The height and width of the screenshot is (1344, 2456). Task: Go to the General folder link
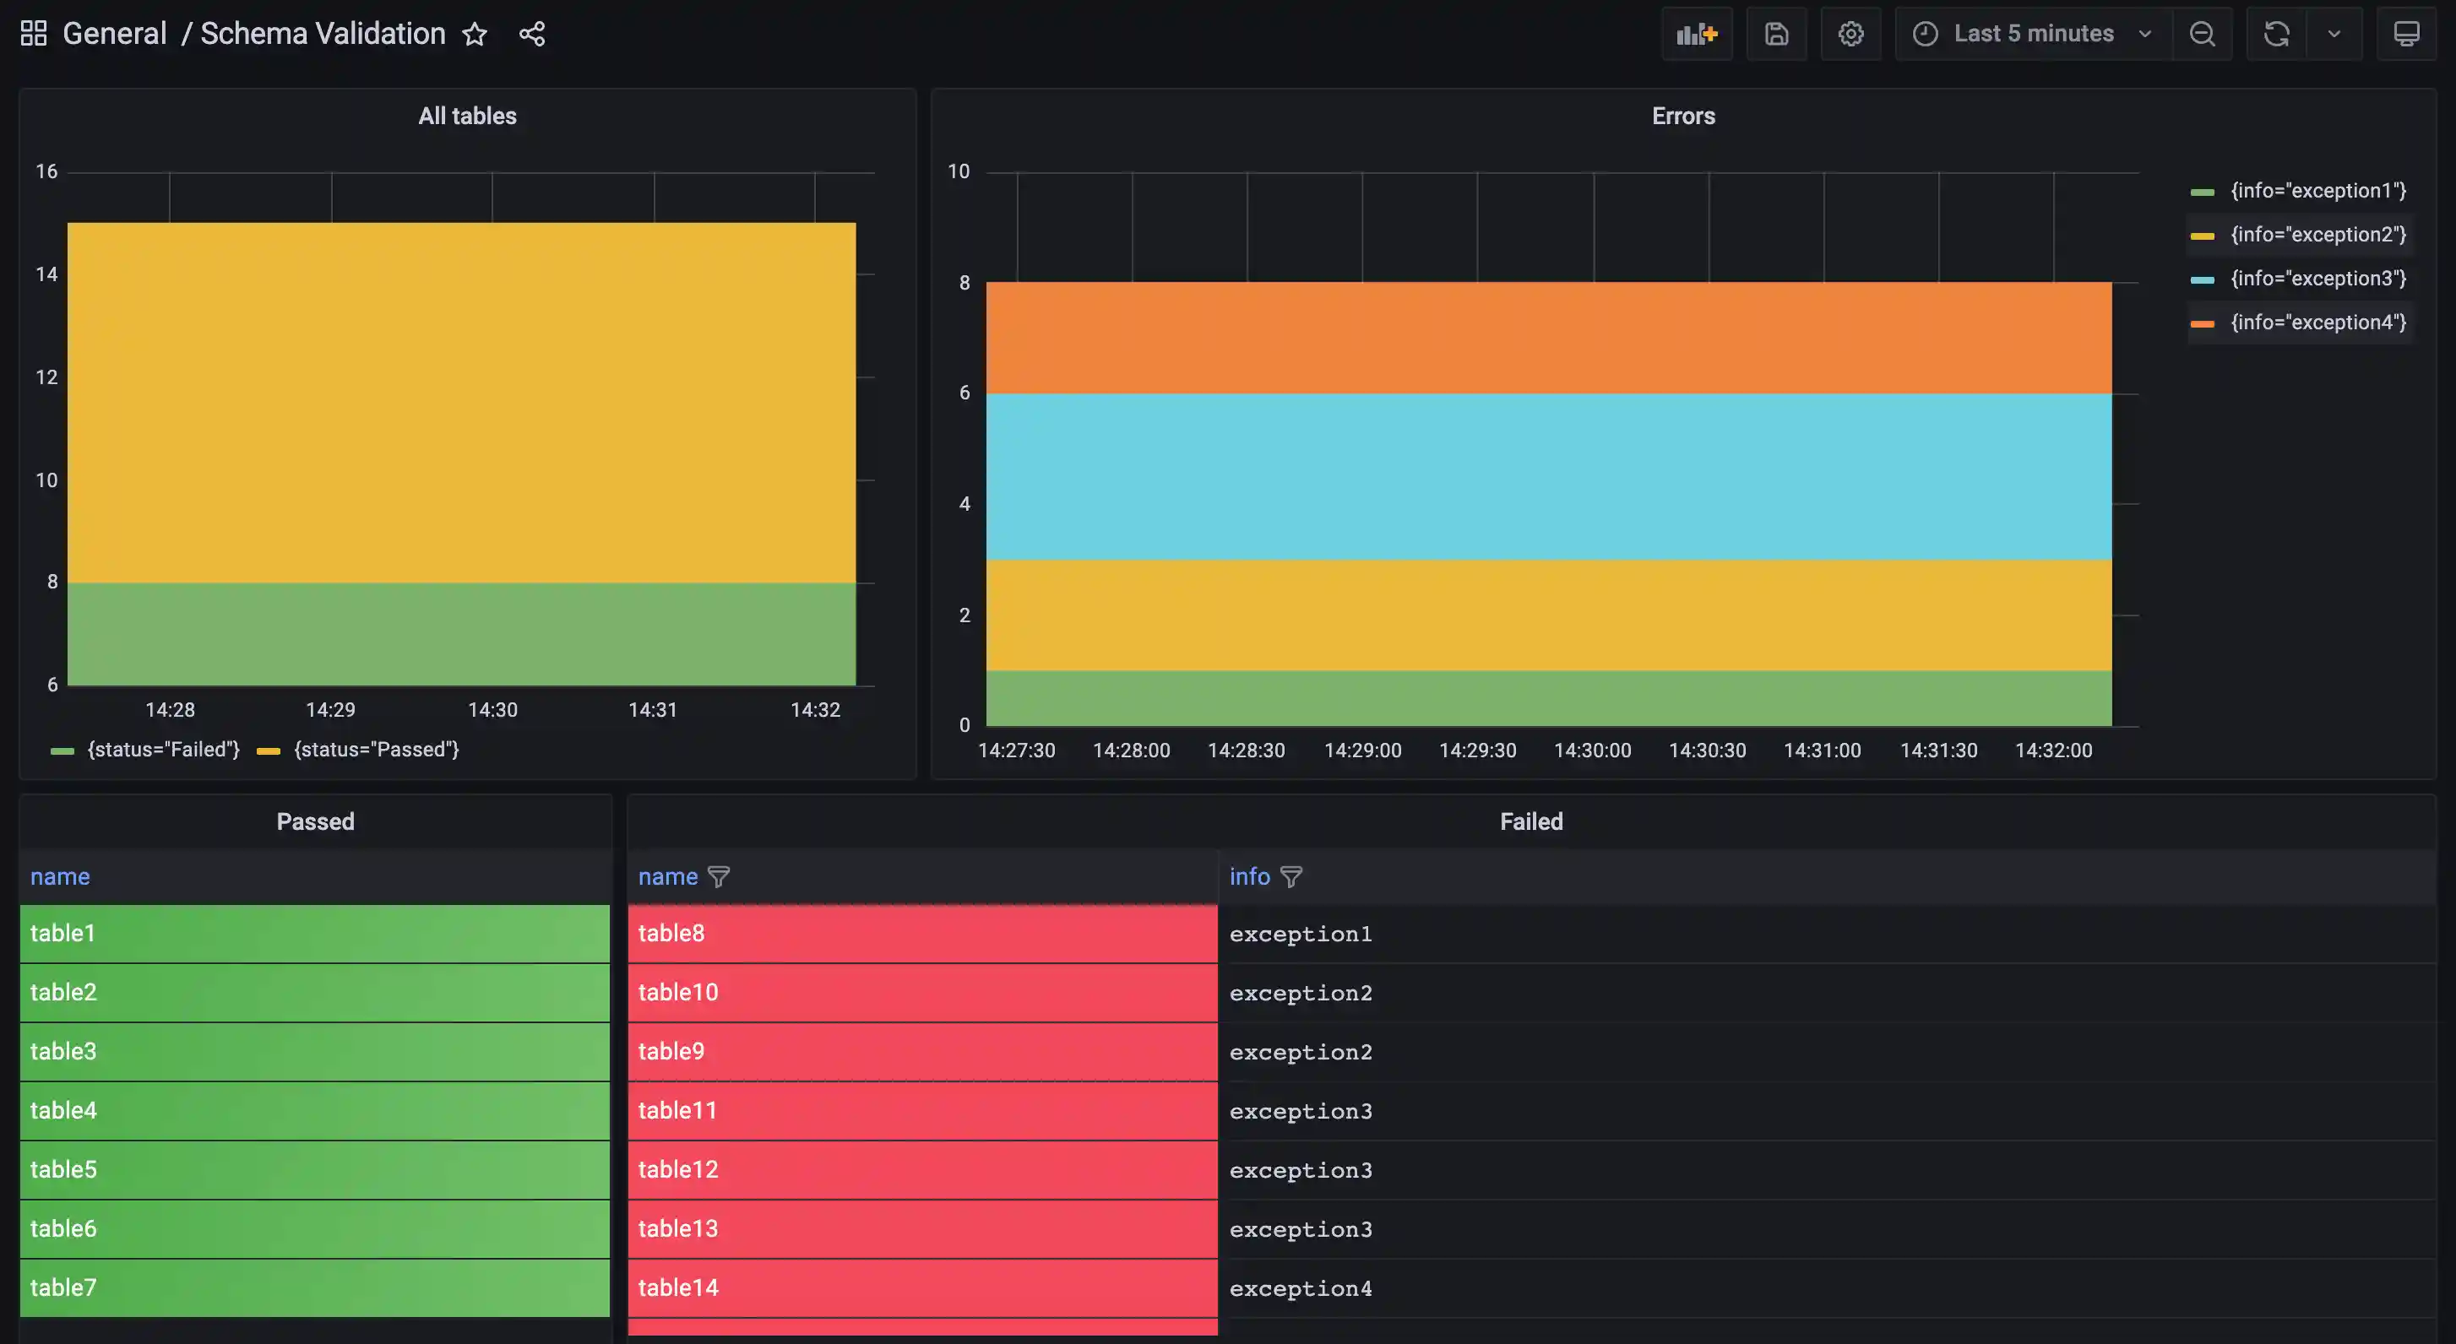pos(114,35)
